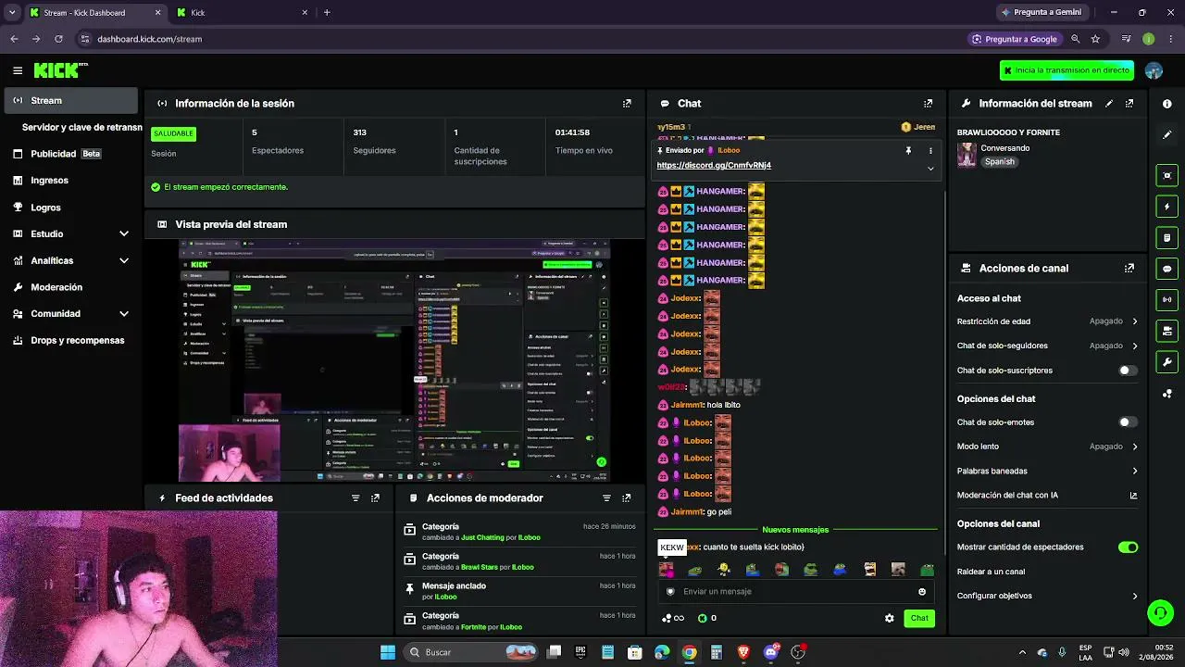The image size is (1185, 667).
Task: Toggle the channel actions icon in the right sidebar
Action: click(1166, 331)
